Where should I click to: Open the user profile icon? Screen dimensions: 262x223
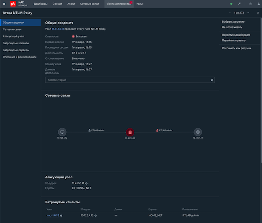(x=258, y=4)
